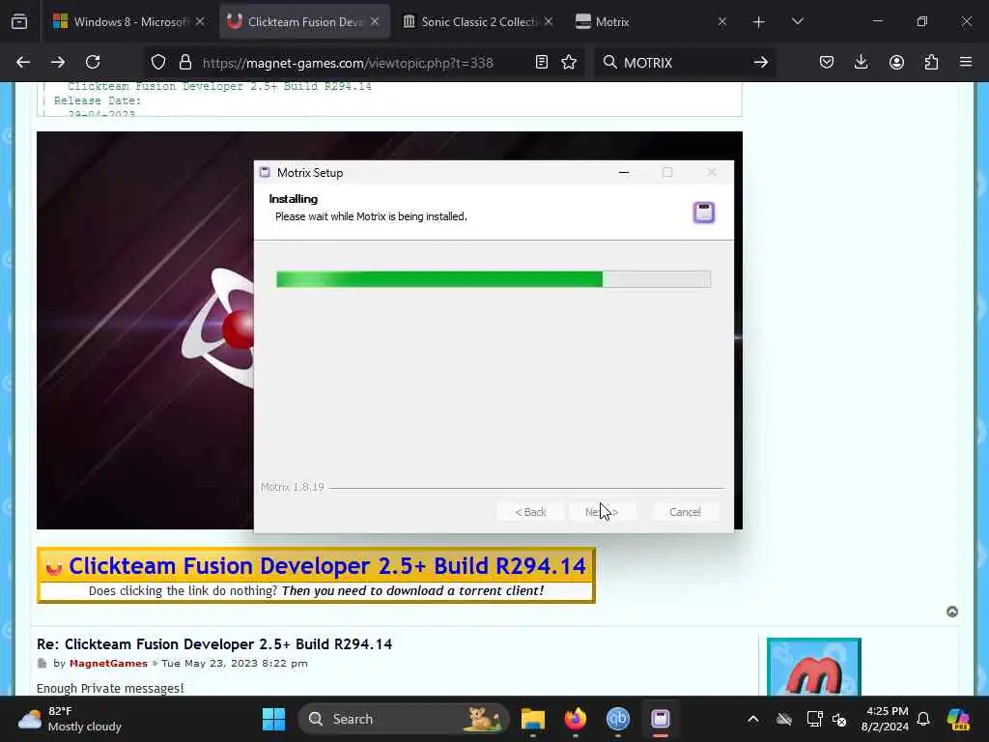This screenshot has height=742, width=989.
Task: Open Firefox downloads panel
Action: point(861,62)
